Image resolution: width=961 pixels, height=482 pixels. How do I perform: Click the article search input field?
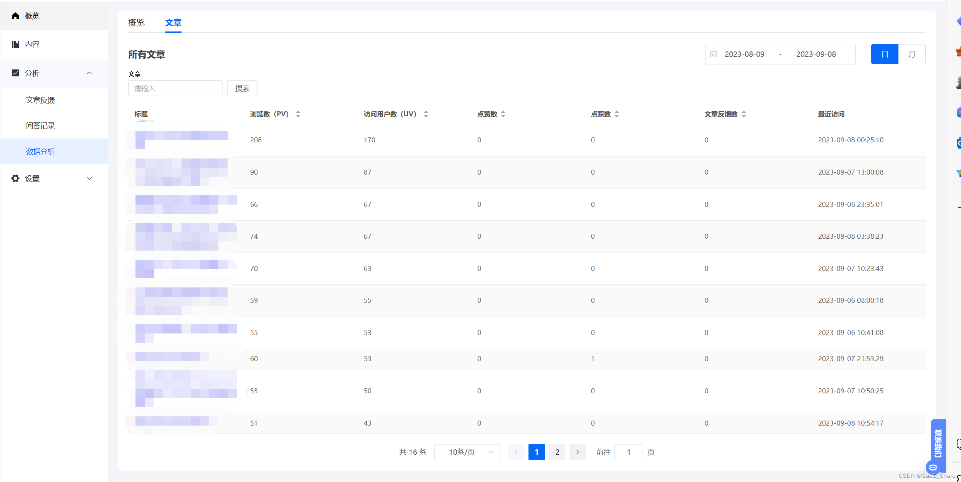(x=175, y=88)
